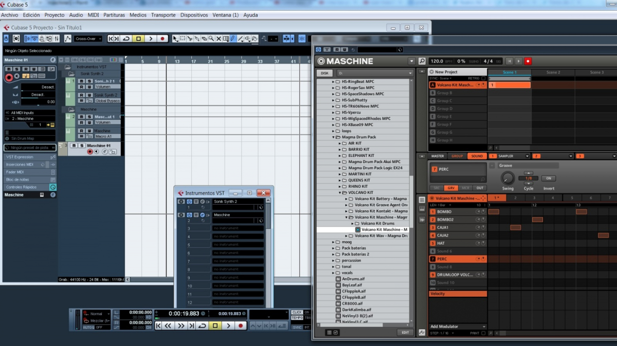The width and height of the screenshot is (617, 346).
Task: Open Maschine main menu dropdown arrow
Action: [x=411, y=61]
